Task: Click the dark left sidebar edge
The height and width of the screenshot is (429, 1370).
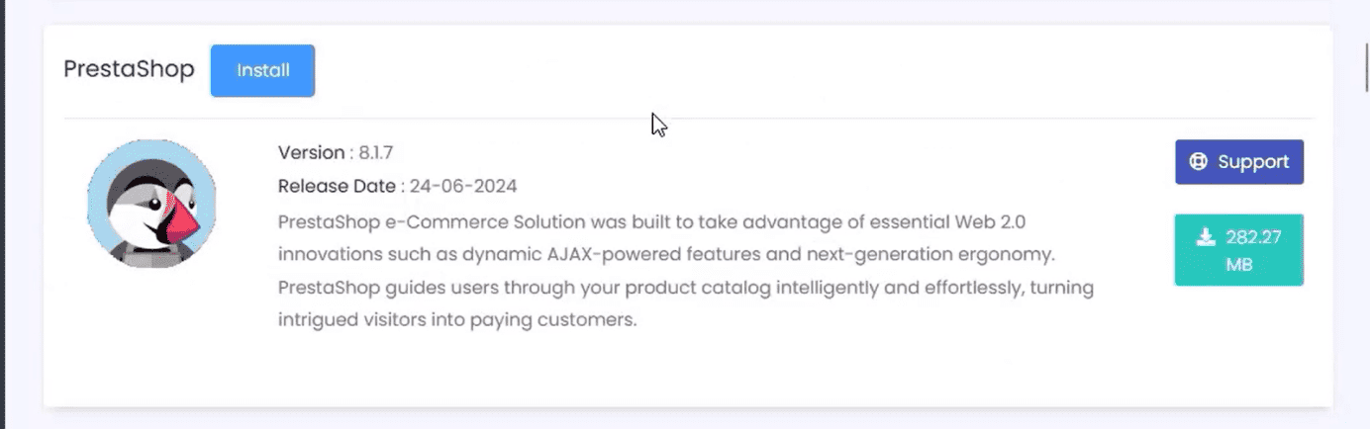Action: (2, 214)
